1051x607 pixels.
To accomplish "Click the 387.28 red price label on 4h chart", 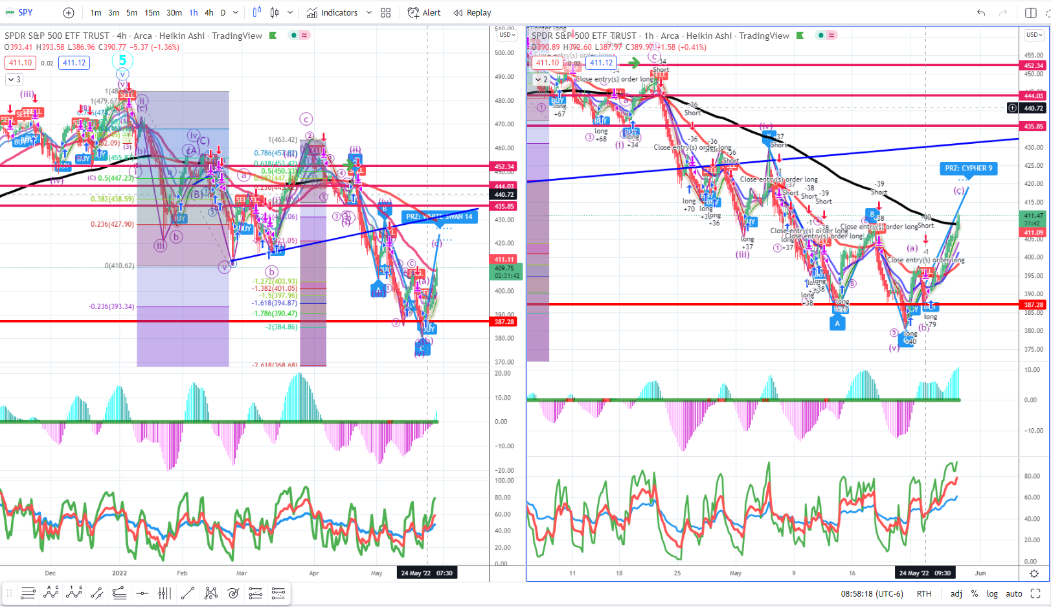I will pos(504,321).
